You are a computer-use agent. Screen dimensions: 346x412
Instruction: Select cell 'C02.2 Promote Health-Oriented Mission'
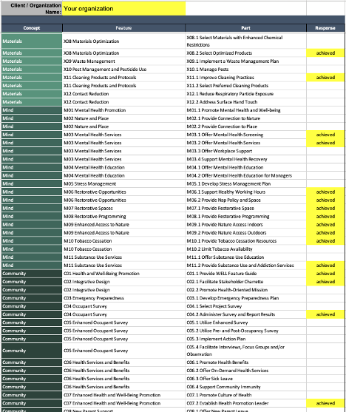click(x=246, y=290)
